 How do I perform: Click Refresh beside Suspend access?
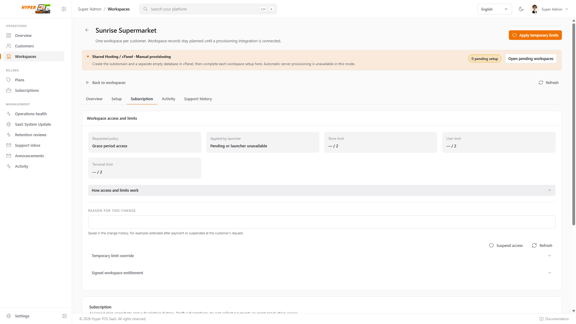click(x=542, y=245)
